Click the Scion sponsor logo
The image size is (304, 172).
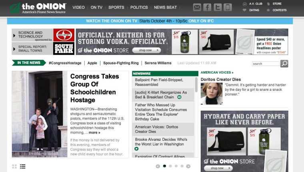tap(64, 35)
